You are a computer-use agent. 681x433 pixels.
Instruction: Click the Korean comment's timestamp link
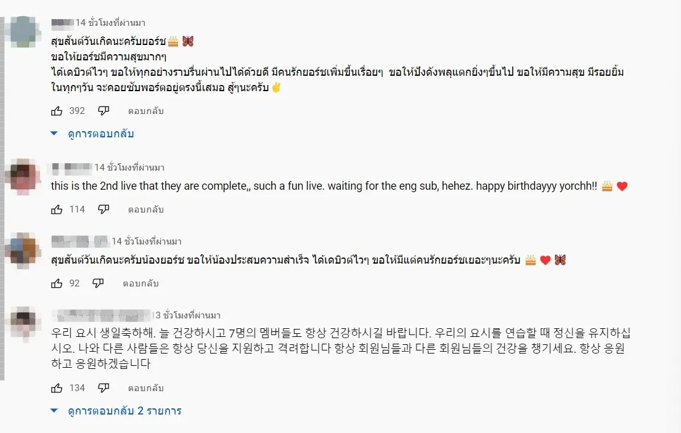coord(187,315)
